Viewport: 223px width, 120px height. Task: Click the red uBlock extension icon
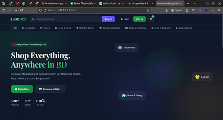213,10
